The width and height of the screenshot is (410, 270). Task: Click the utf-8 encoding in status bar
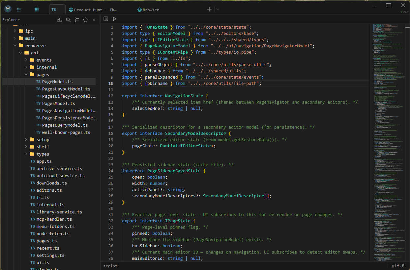[398, 266]
